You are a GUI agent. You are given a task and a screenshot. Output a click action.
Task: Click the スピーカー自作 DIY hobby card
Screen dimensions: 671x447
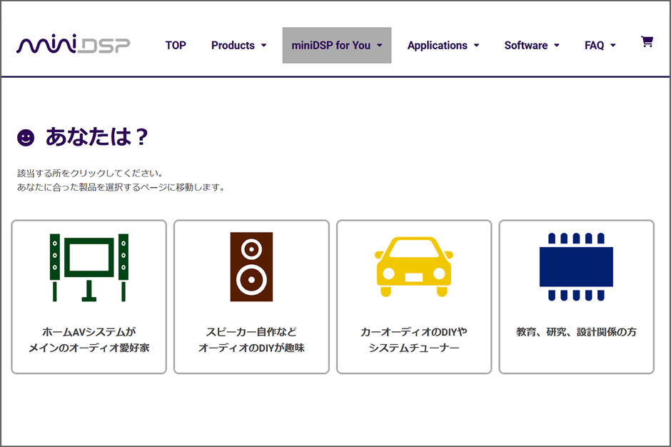point(251,296)
